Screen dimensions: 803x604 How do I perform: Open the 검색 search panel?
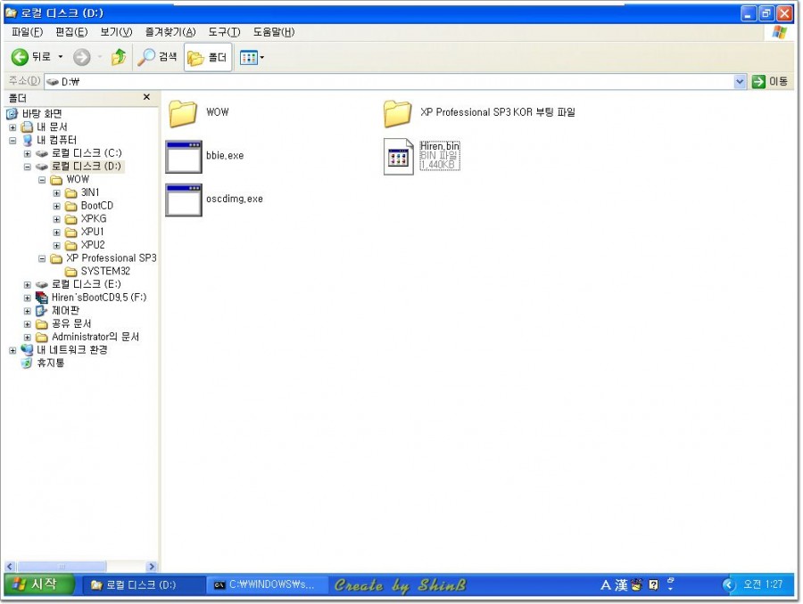157,57
